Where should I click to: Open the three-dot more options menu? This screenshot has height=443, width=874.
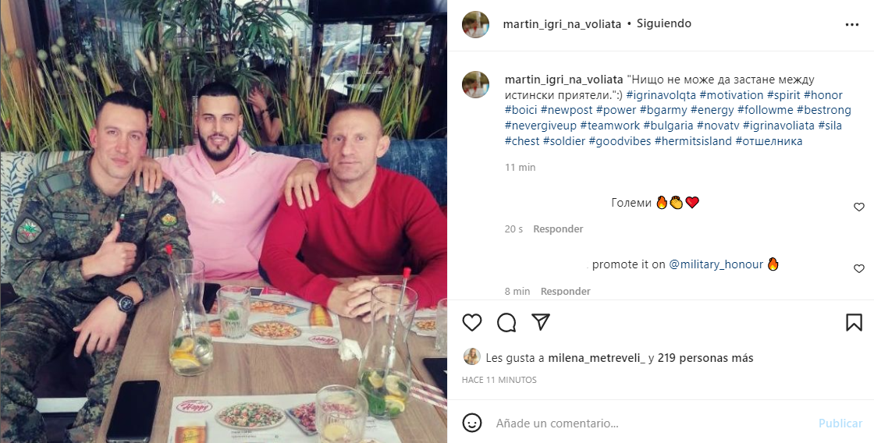point(851,24)
